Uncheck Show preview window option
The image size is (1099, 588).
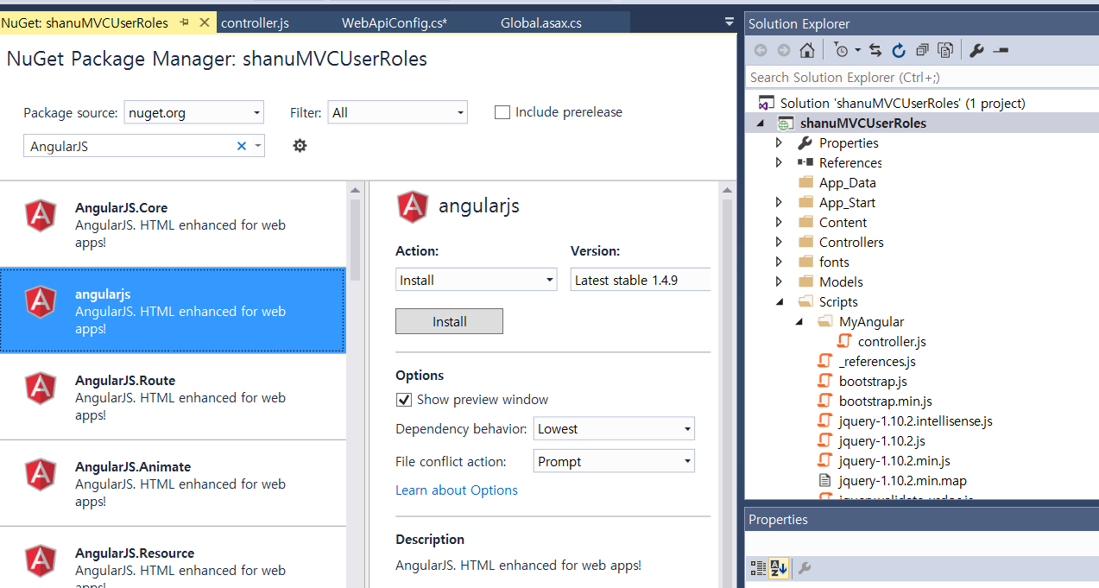tap(403, 400)
